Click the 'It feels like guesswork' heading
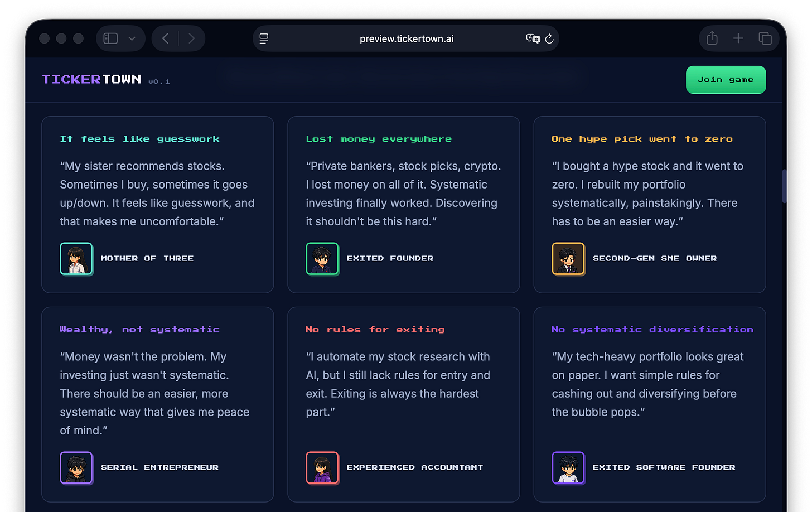The image size is (812, 512). click(x=140, y=139)
